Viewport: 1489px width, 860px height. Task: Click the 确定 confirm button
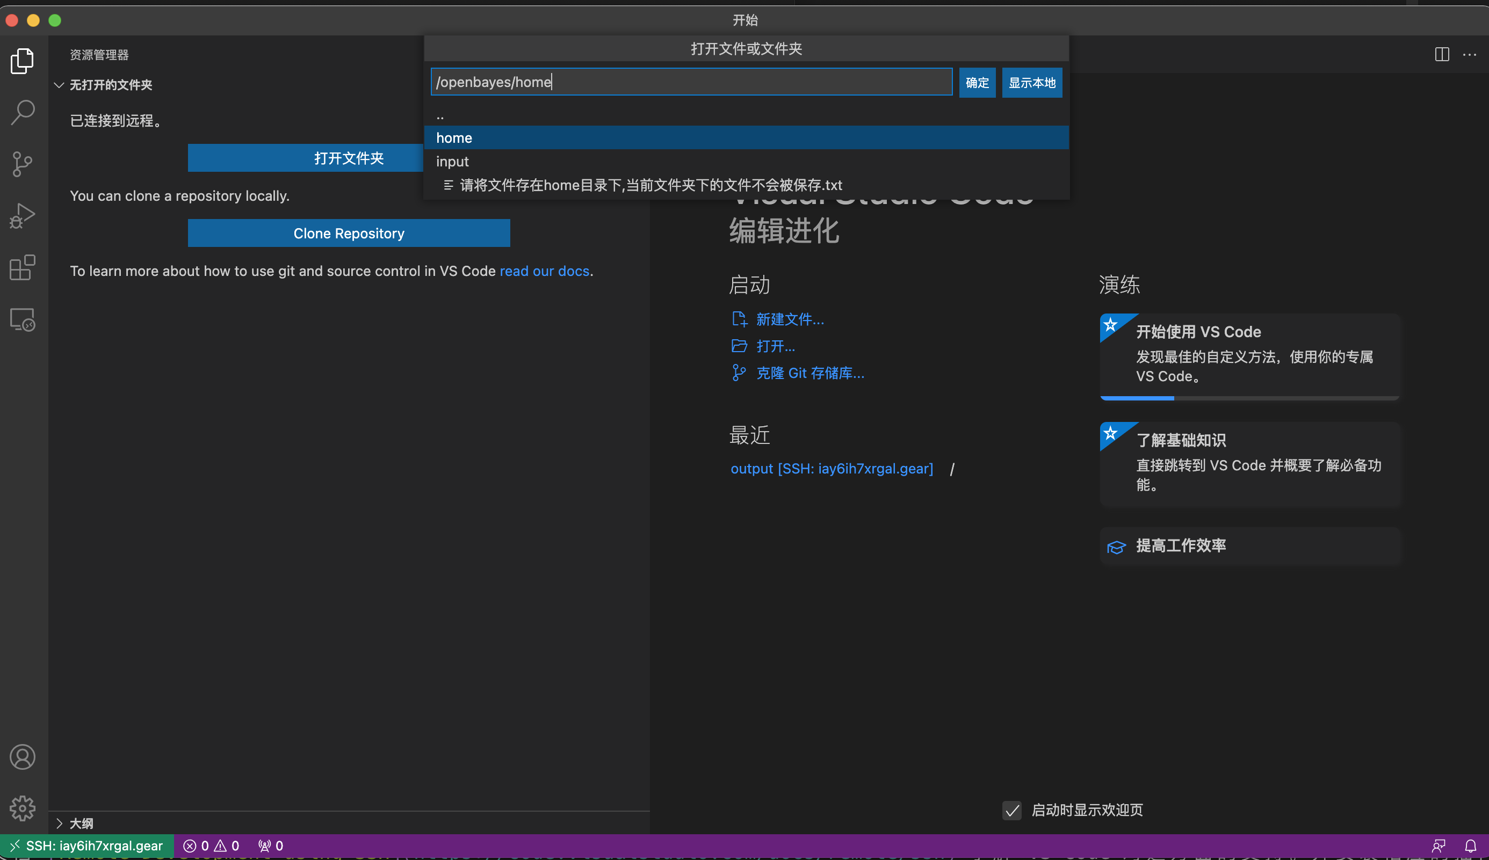pos(977,82)
